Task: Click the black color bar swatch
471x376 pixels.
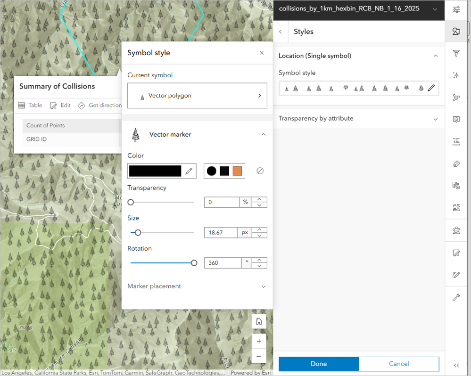Action: click(155, 171)
